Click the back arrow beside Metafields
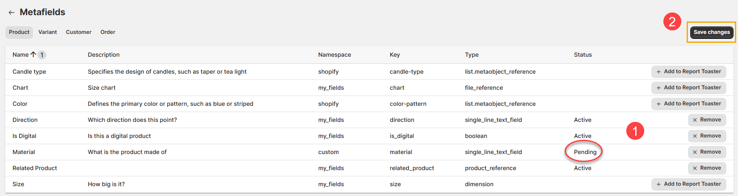Screen dimensions: 738x196 click(x=12, y=13)
